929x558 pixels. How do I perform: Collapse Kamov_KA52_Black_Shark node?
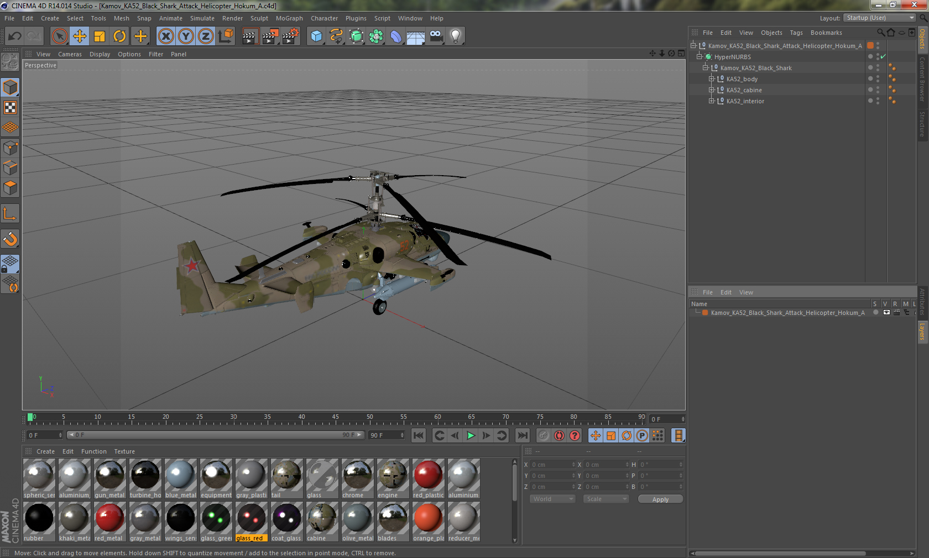[x=706, y=68]
